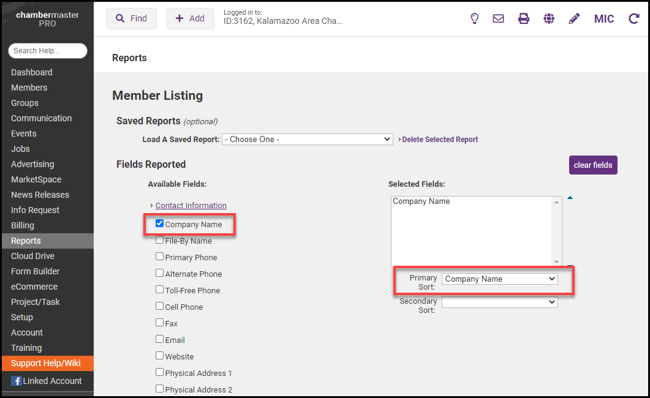
Task: Click the printer icon in header
Action: point(524,19)
